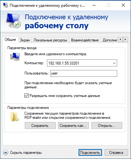The image size is (131, 159).
Task: Expand the Компьютер combo box dropdown arrow
Action: coord(114,63)
